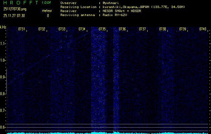
Task: Click the 0.9 kHz axis label
Action: [3, 77]
